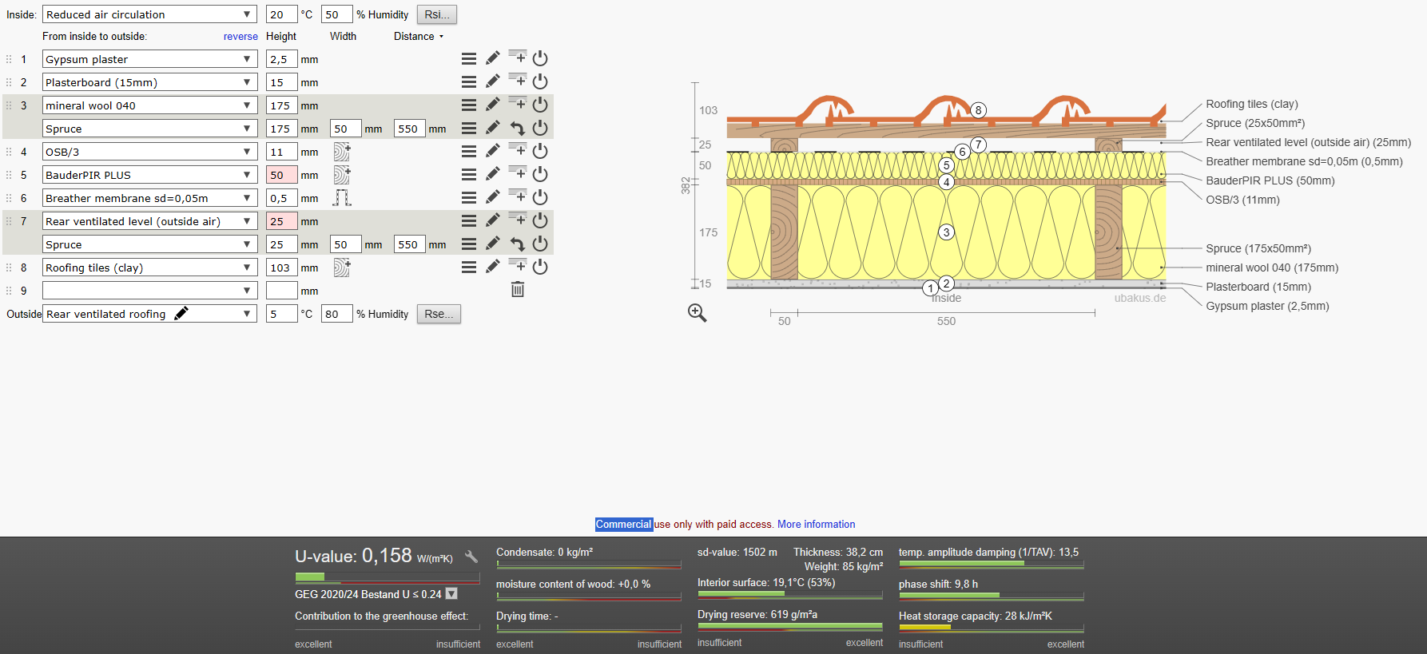Toggle power icon for Roofing tiles layer
The height and width of the screenshot is (654, 1427).
pos(540,267)
